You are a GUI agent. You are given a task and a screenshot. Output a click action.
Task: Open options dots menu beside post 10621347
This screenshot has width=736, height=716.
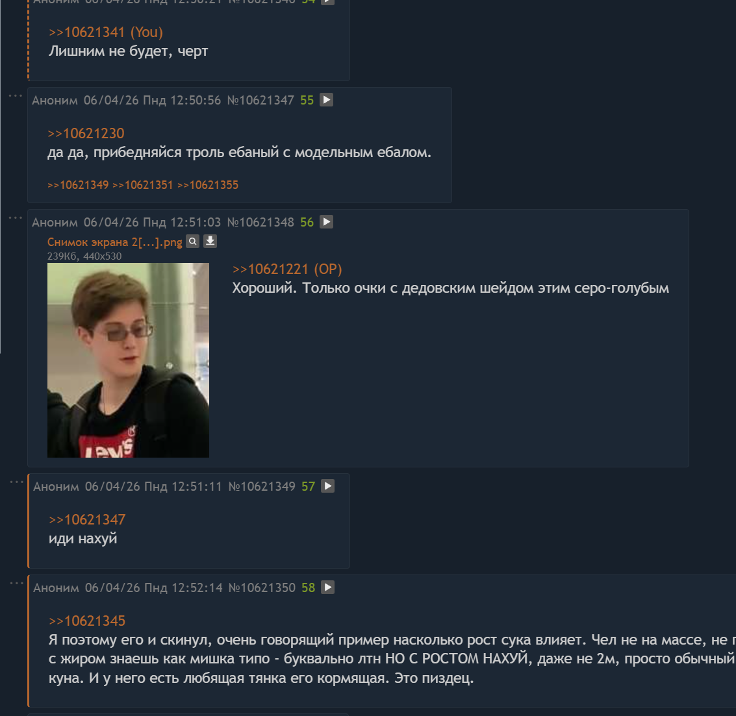pyautogui.click(x=16, y=95)
